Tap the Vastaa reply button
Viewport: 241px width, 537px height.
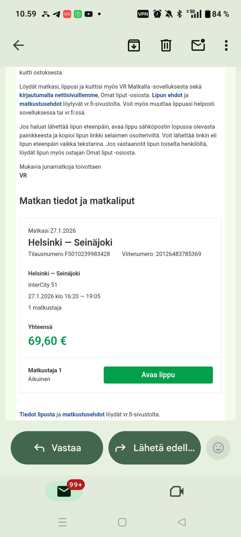(57, 448)
